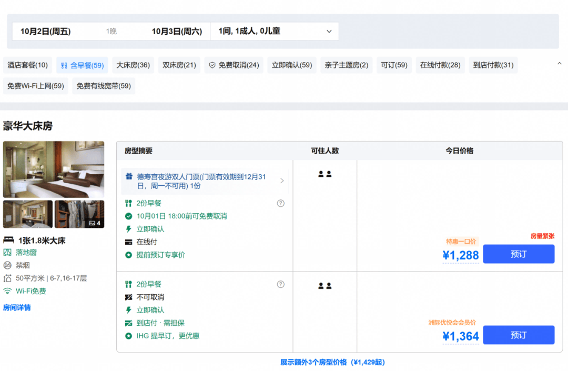Click the star icon beside IHG 提早订，更优惠
The height and width of the screenshot is (371, 568).
[129, 336]
